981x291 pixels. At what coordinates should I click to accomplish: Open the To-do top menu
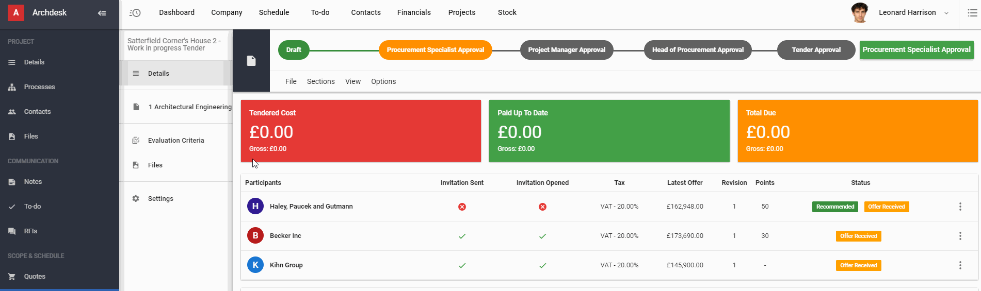[x=320, y=12]
